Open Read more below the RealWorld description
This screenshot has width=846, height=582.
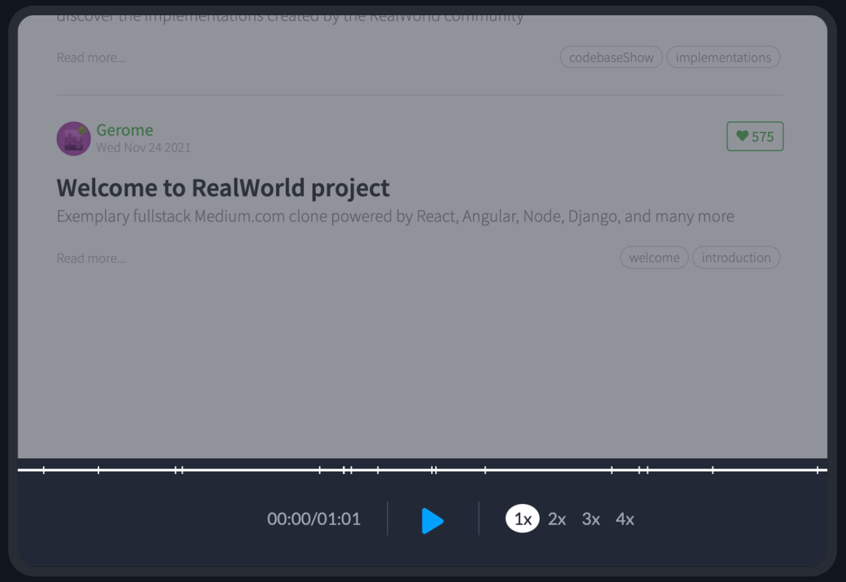[91, 258]
